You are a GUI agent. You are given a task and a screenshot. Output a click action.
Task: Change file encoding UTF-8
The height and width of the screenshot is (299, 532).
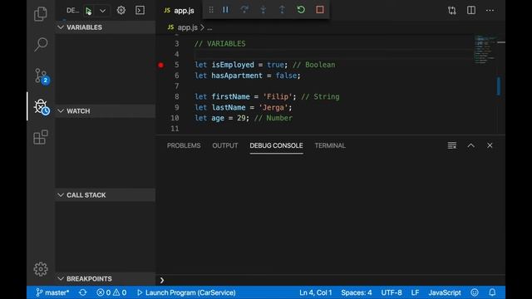pos(392,292)
